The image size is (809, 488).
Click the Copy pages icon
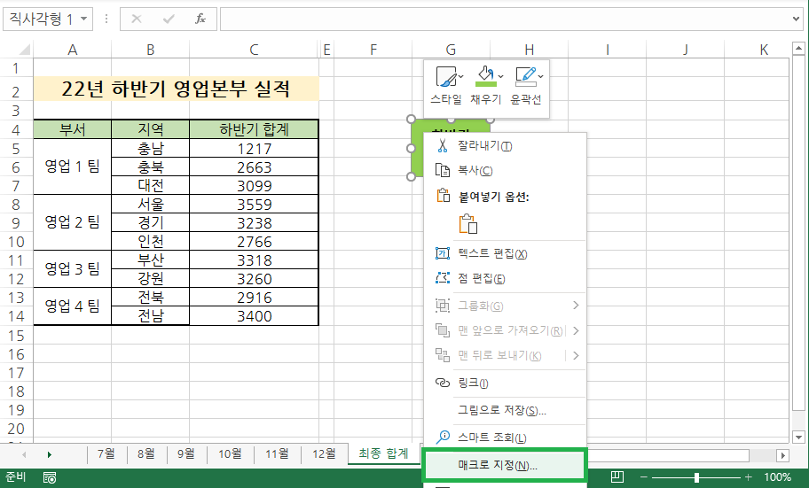pyautogui.click(x=442, y=170)
